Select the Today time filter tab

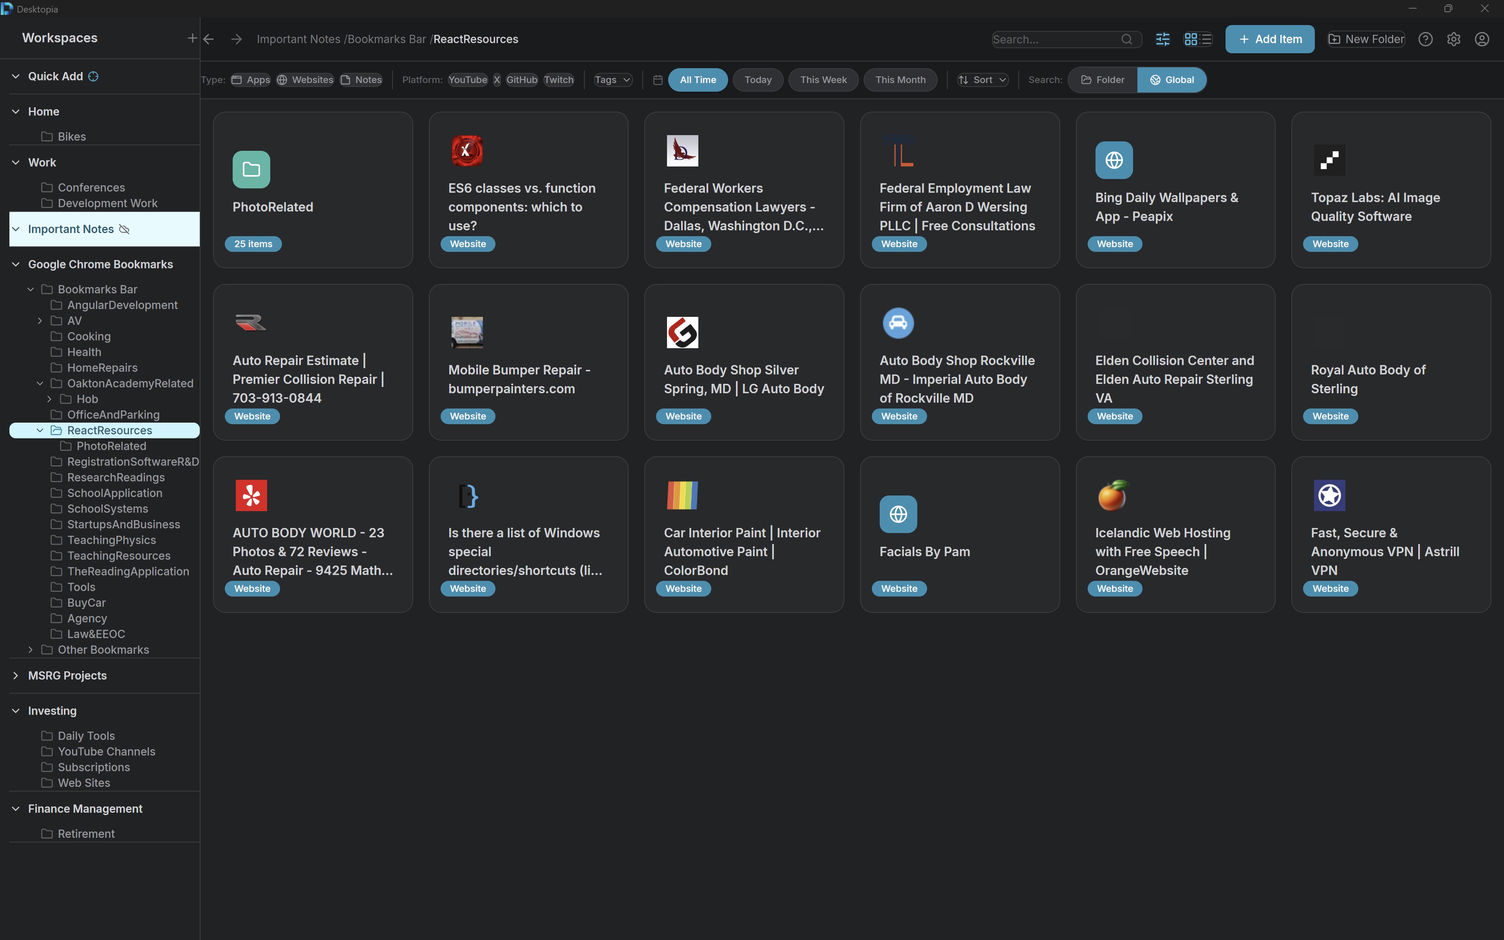tap(757, 80)
